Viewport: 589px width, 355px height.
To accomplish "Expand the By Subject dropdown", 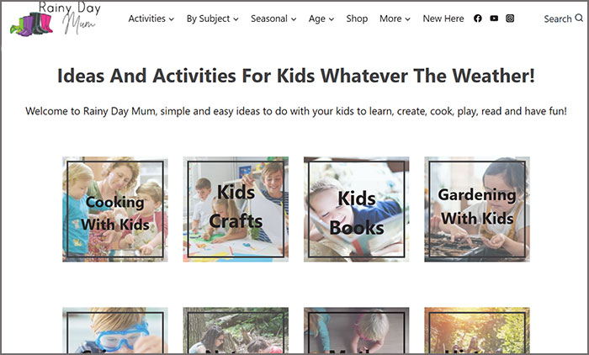I will (212, 19).
